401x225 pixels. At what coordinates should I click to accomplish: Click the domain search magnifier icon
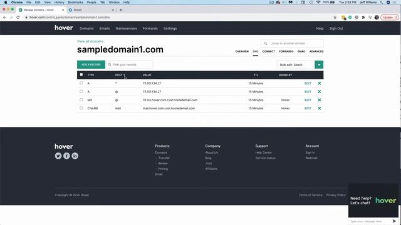(x=266, y=43)
